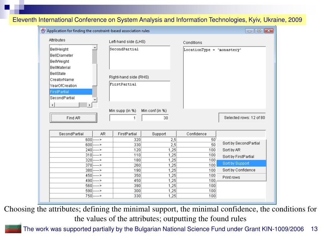Choose Sort by Confidence menu entry
Viewport: 321px width, 241px height.
pyautogui.click(x=241, y=170)
